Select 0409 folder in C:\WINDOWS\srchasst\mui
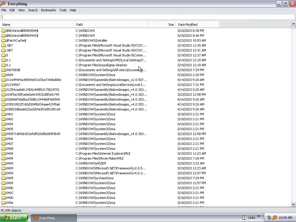Screen dimensions: 296x222 [10, 178]
